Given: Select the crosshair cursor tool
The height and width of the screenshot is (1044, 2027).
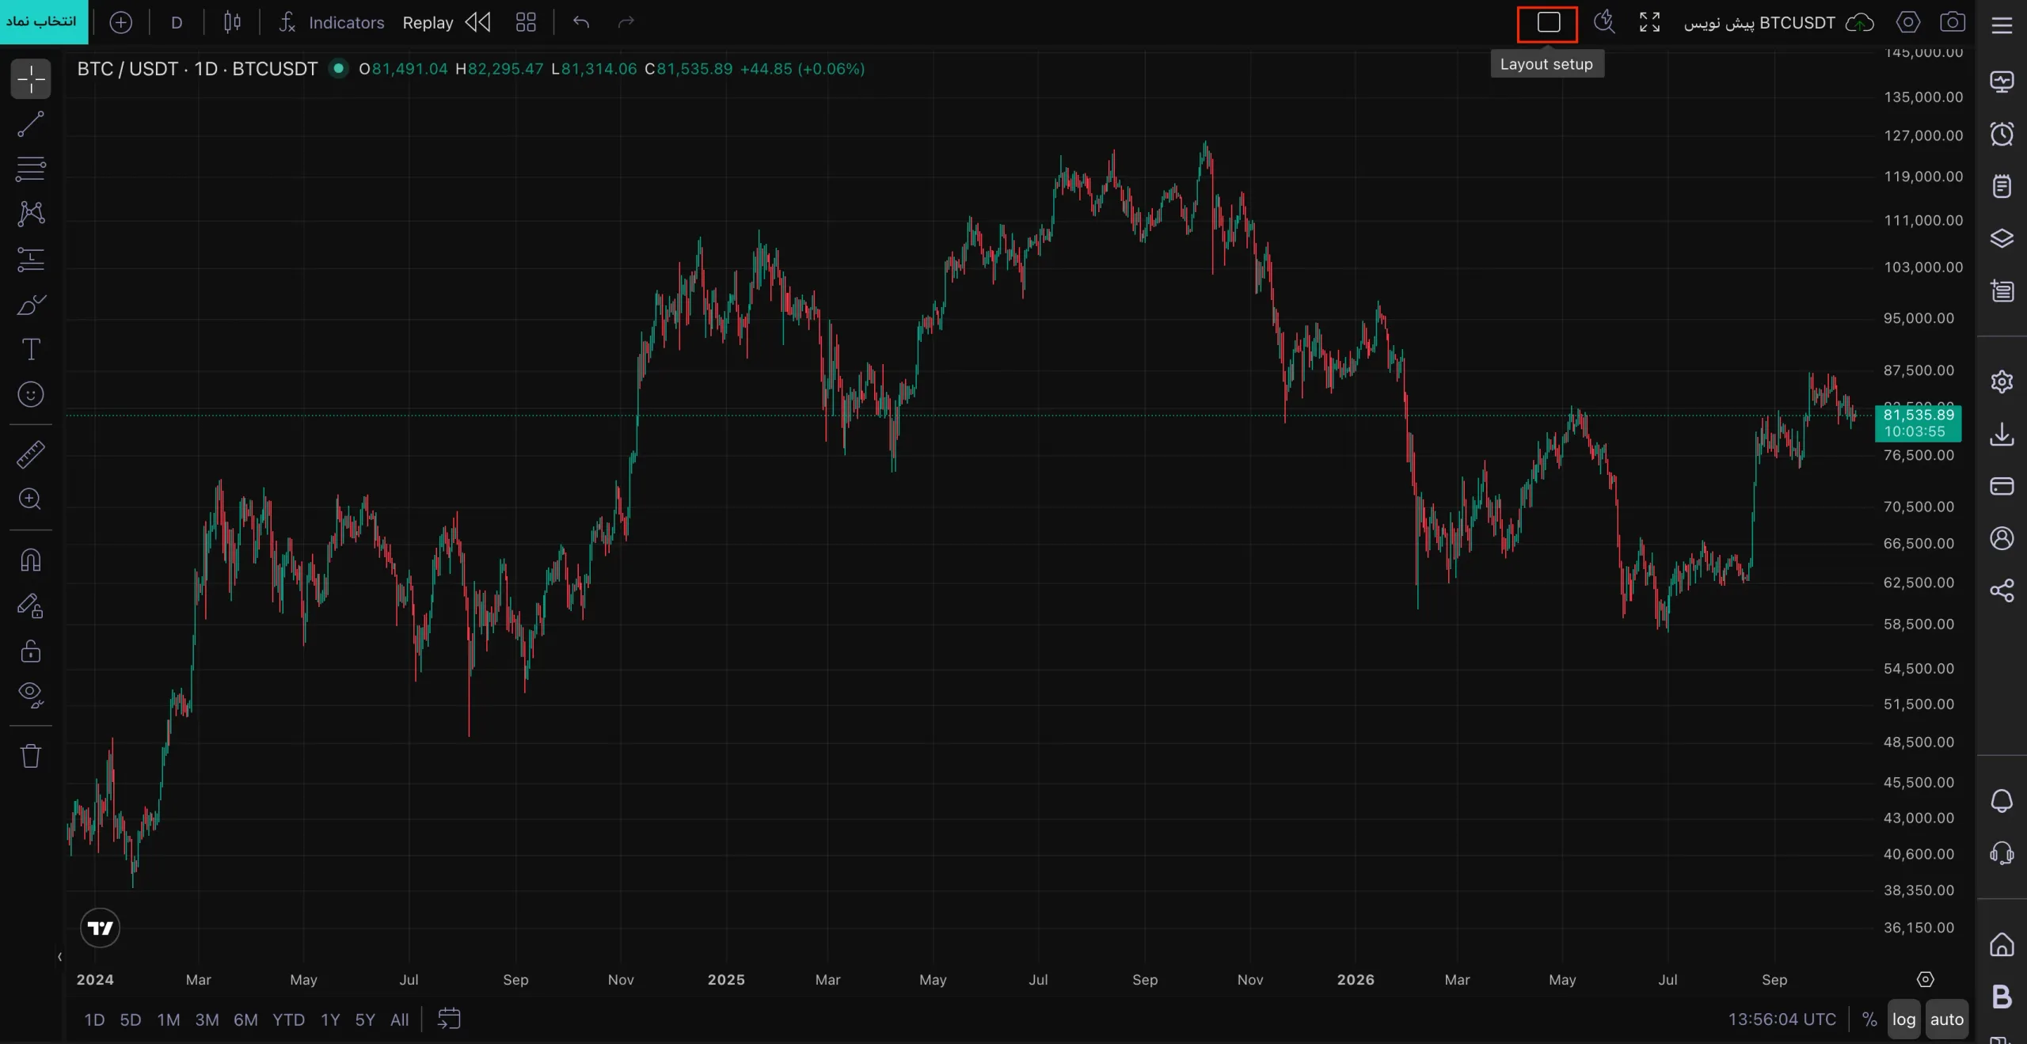Looking at the screenshot, I should (31, 79).
